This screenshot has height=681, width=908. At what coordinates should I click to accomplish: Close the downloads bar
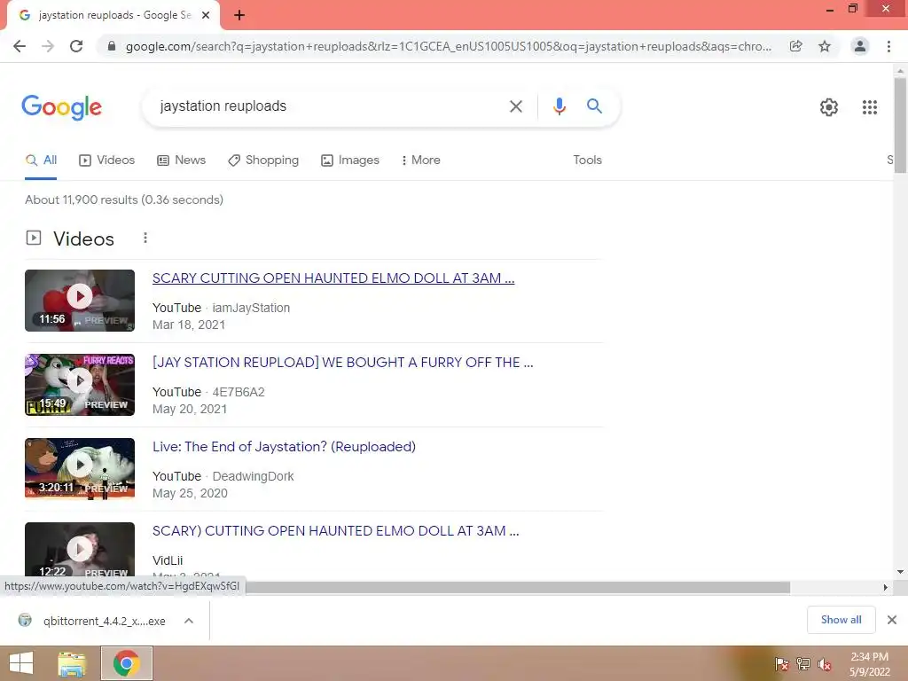[892, 620]
